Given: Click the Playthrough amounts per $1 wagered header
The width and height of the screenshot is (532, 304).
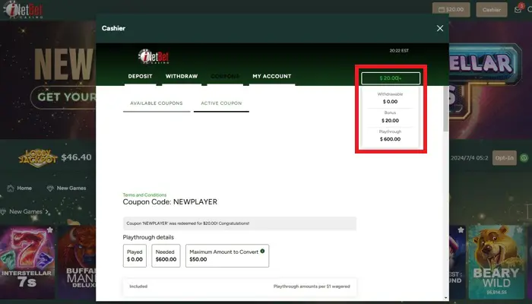Looking at the screenshot, I should [312, 287].
